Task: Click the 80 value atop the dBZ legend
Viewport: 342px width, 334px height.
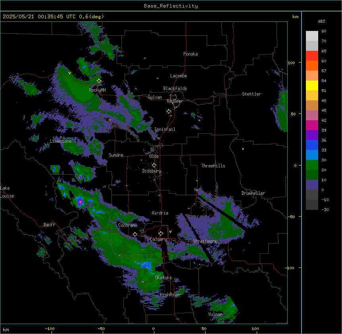Action: (324, 31)
